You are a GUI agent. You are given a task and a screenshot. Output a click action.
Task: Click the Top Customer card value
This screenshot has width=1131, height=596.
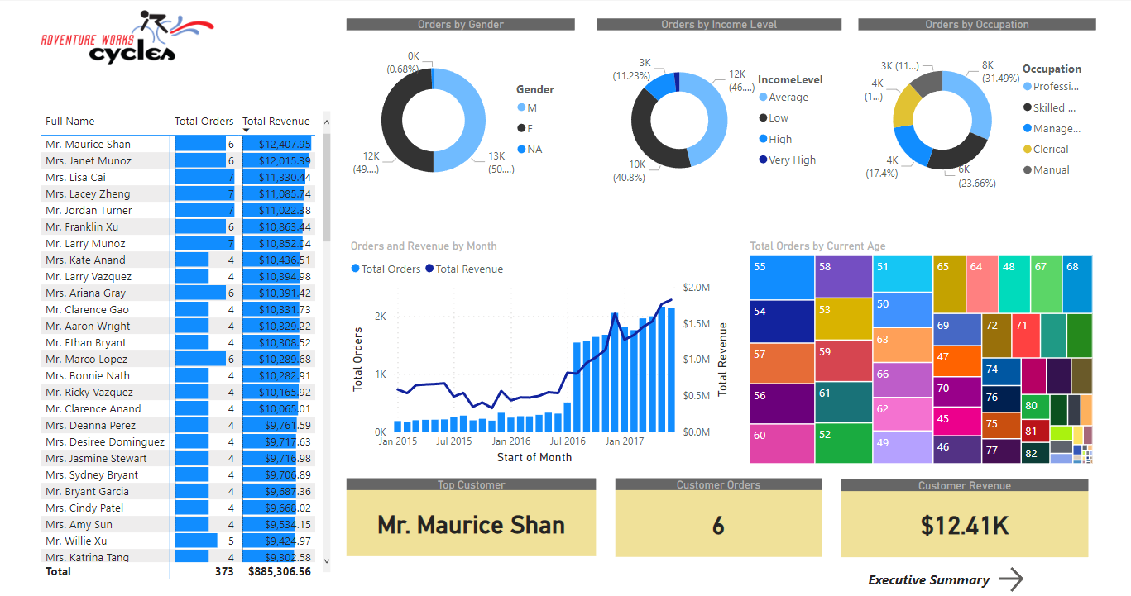[471, 525]
